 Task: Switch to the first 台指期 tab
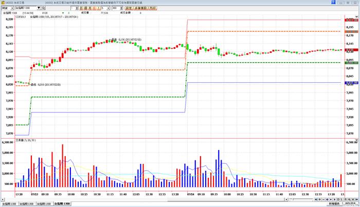tap(9, 203)
